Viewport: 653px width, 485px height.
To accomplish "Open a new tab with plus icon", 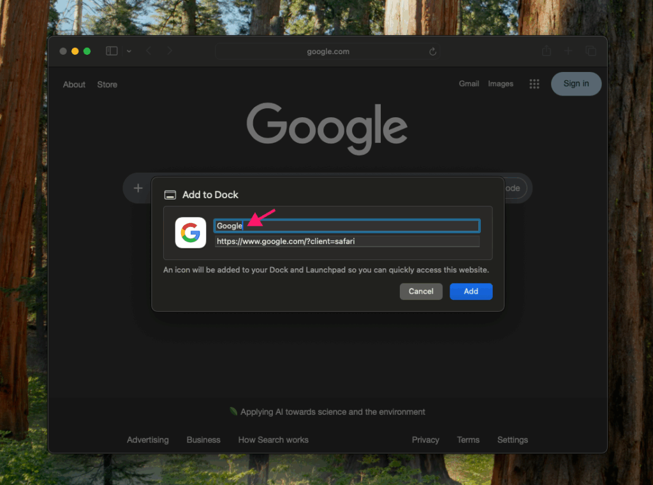I will [568, 51].
